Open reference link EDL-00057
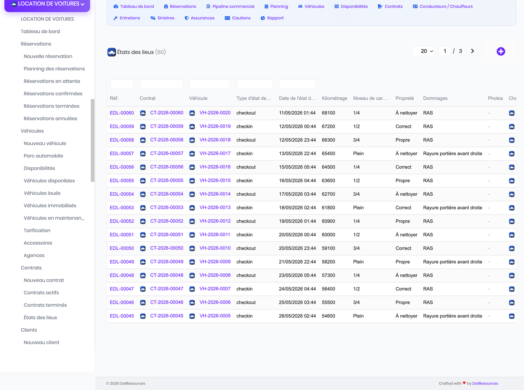 tap(122, 153)
